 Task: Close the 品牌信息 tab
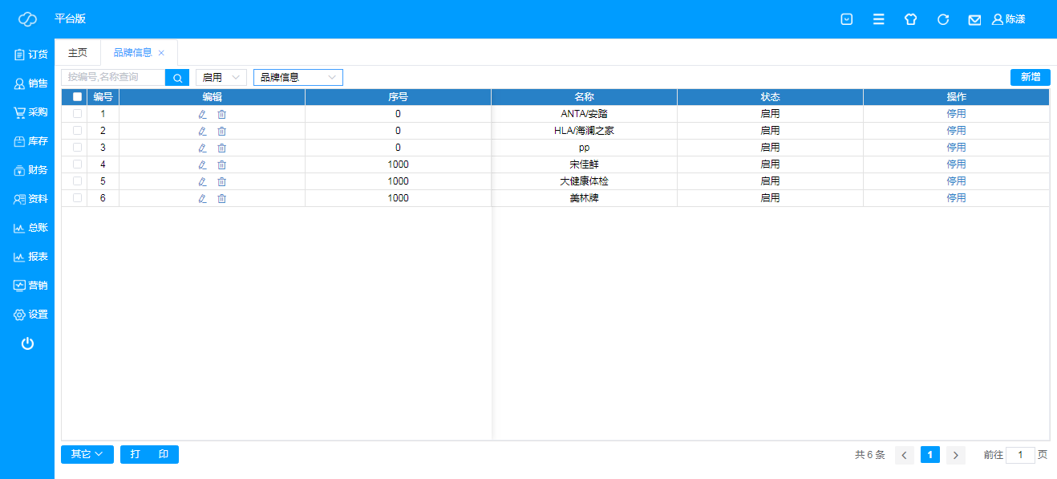tap(161, 53)
